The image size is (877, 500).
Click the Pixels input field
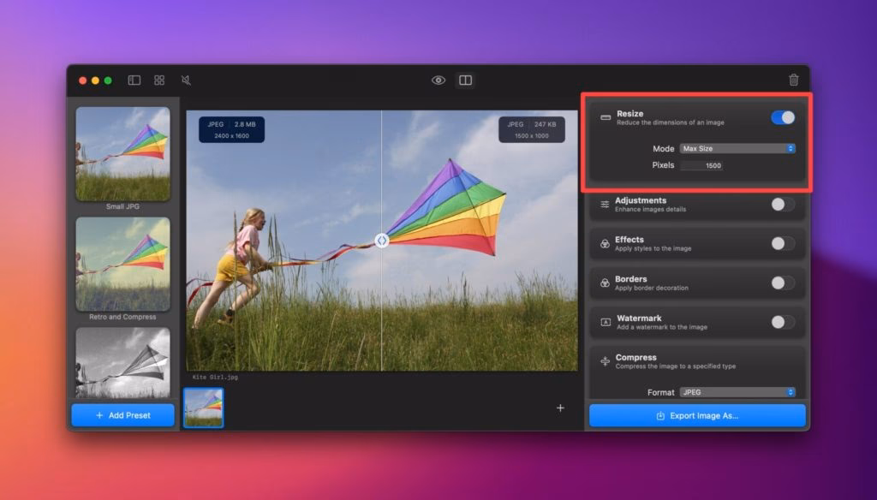702,165
